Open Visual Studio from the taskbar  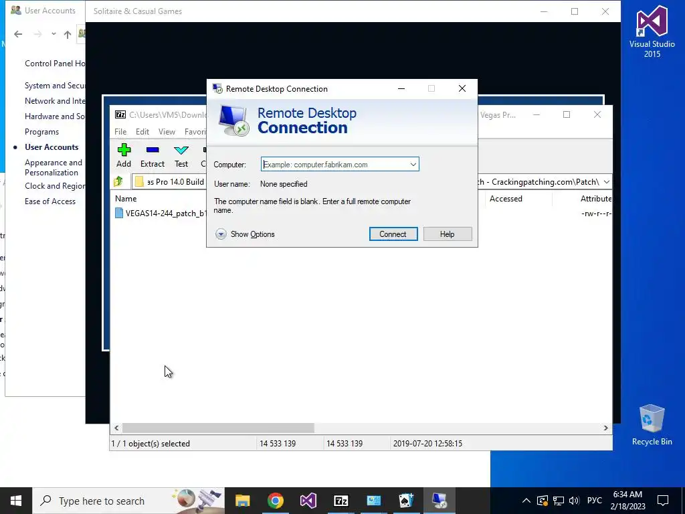point(308,501)
